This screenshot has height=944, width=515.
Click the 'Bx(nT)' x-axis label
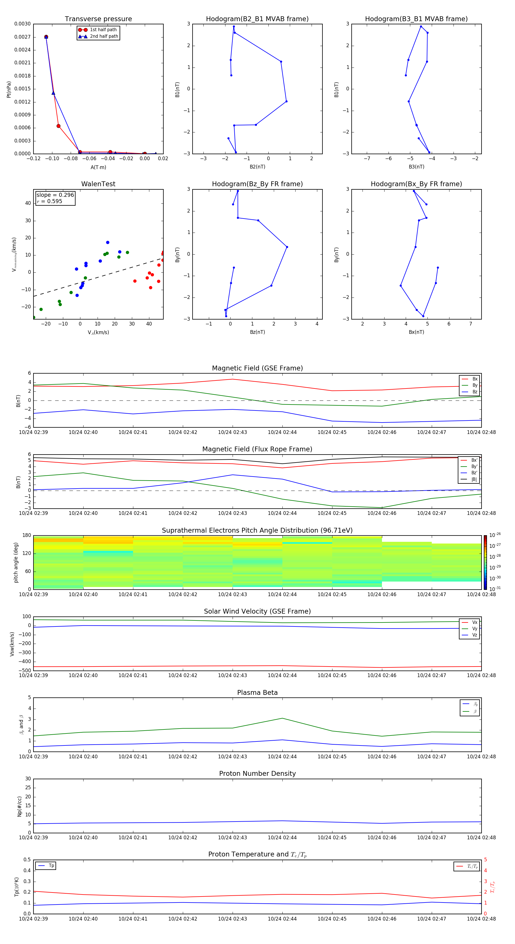coord(416,332)
